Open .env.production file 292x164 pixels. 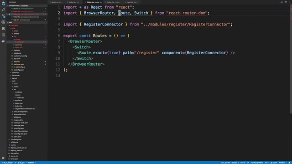20,114
